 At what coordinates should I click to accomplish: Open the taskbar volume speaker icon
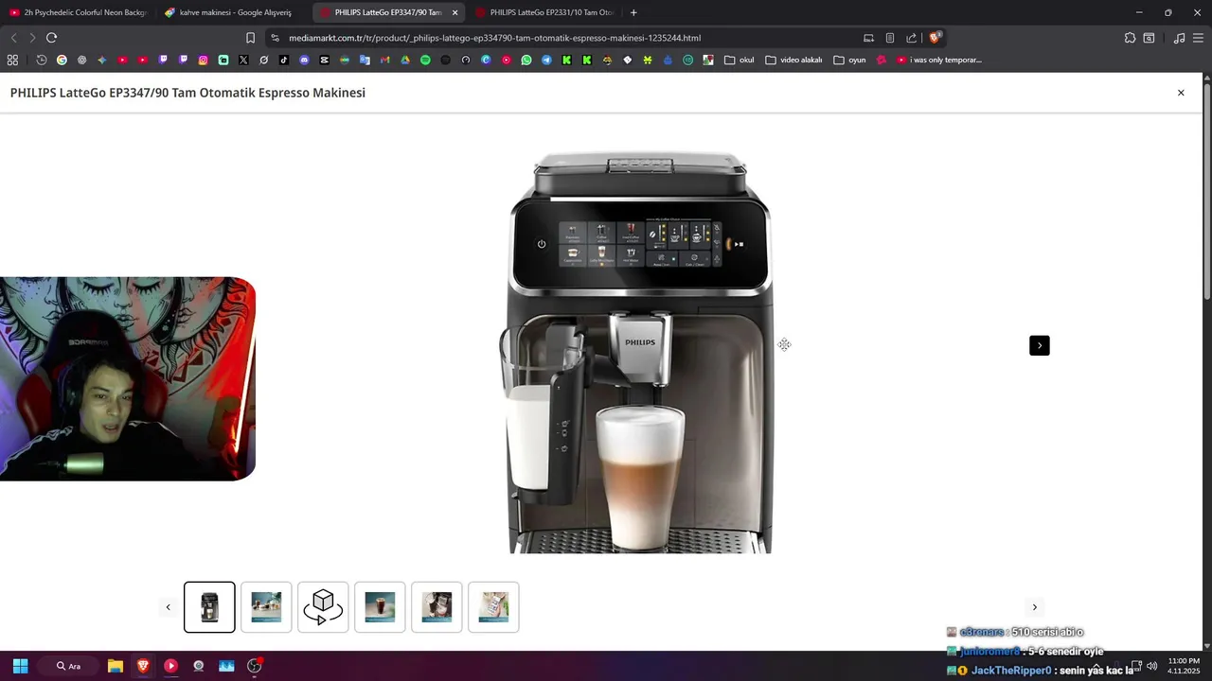(x=1151, y=666)
